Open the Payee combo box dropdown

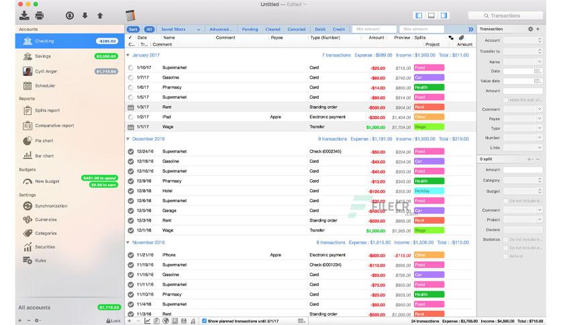tap(539, 118)
